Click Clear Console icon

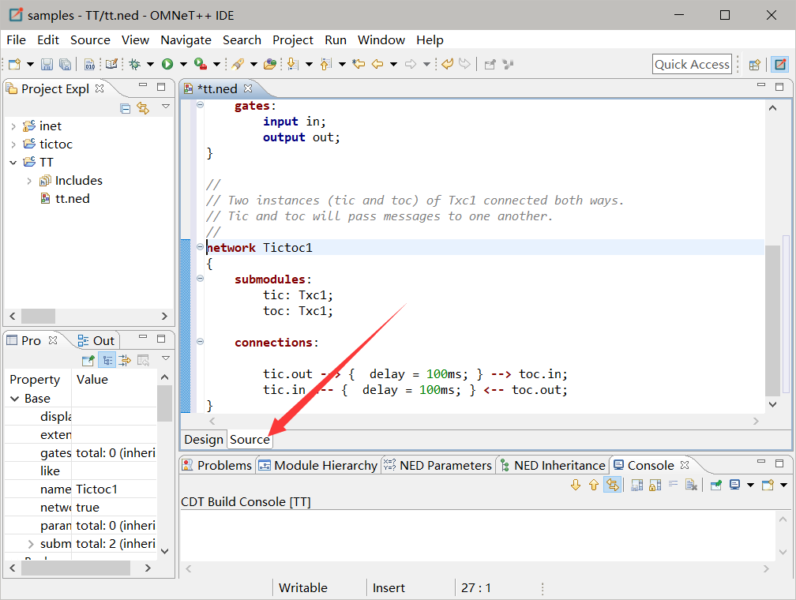691,486
